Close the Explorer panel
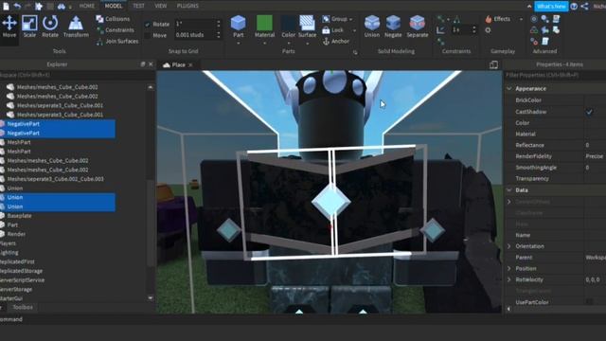The height and width of the screenshot is (341, 606). click(151, 64)
